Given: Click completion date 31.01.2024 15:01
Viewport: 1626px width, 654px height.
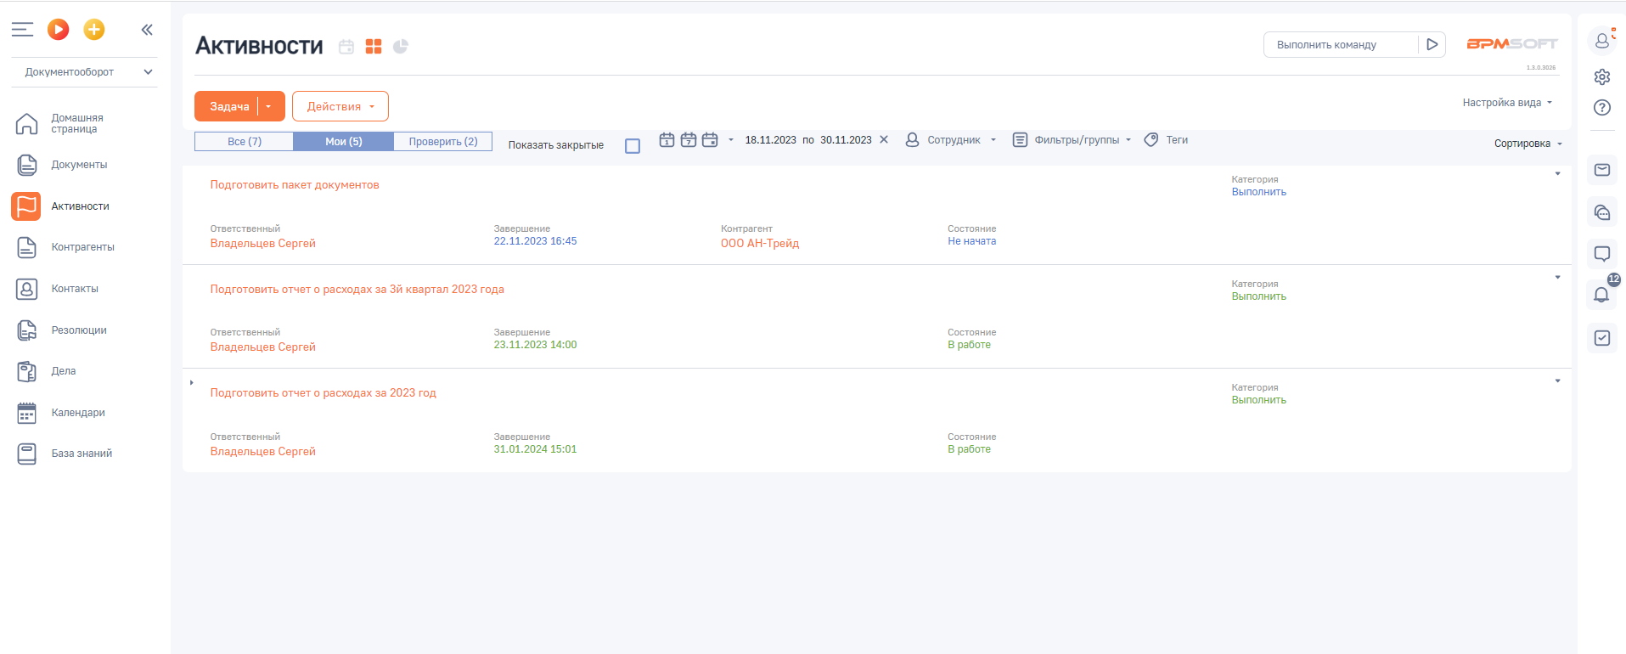Looking at the screenshot, I should (536, 449).
